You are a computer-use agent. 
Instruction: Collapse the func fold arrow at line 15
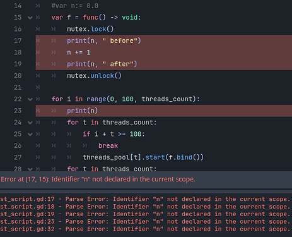click(30, 18)
